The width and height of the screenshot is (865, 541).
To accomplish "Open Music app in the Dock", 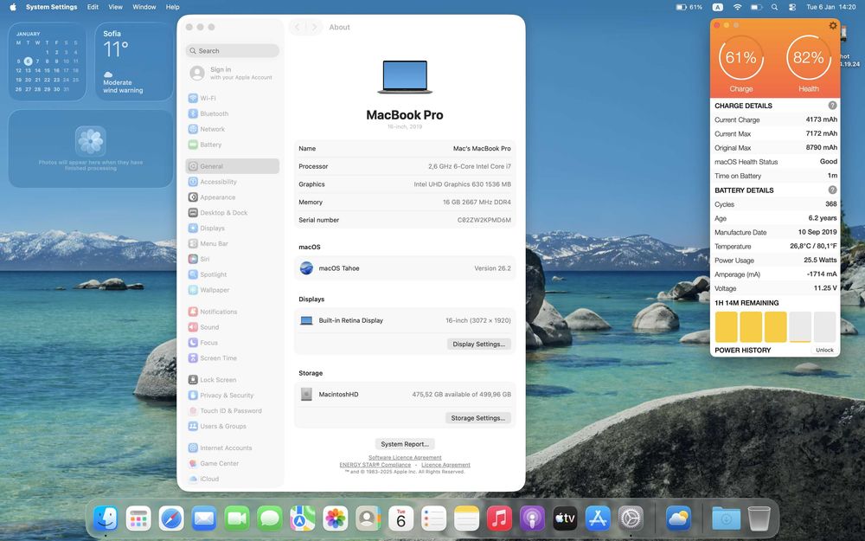I will pyautogui.click(x=499, y=518).
